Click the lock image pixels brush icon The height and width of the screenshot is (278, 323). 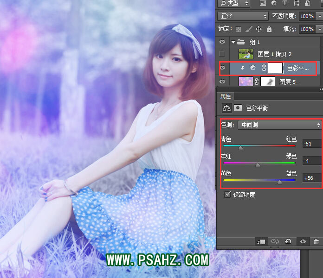(x=248, y=29)
